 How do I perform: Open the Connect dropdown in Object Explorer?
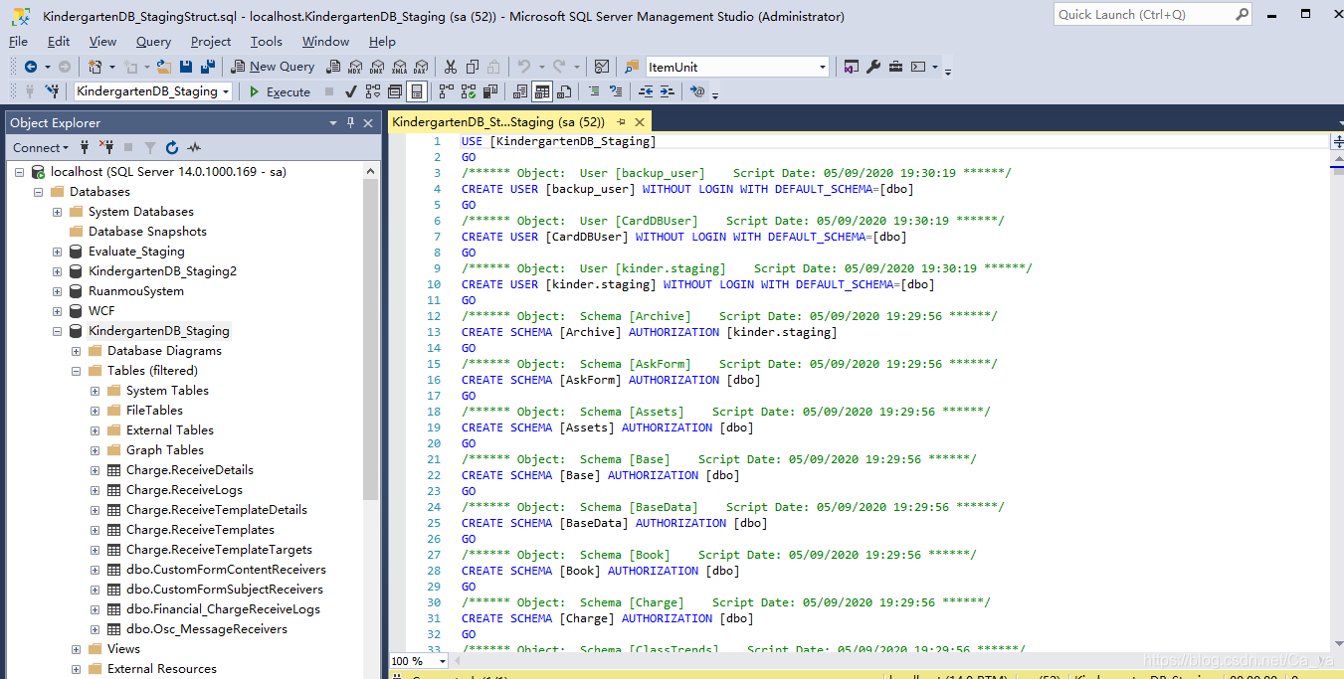coord(41,147)
